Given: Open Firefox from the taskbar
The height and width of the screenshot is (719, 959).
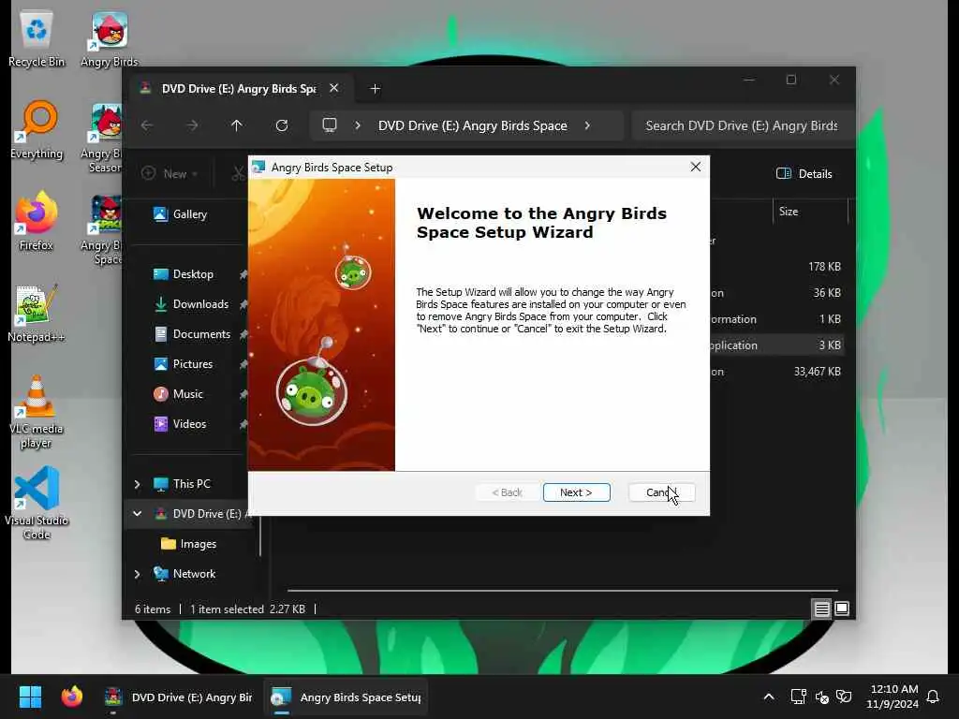Looking at the screenshot, I should click(71, 697).
